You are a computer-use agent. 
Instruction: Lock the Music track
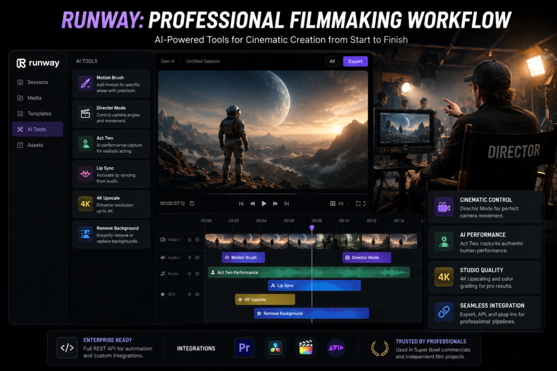[197, 273]
